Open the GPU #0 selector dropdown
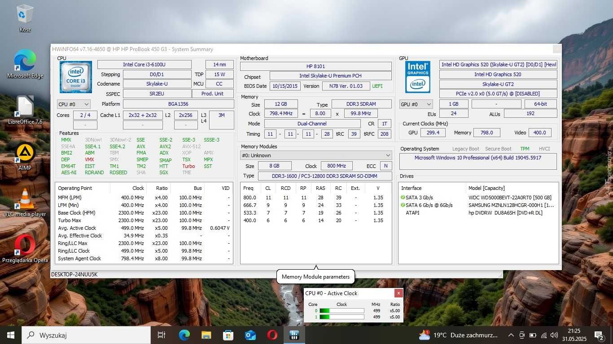This screenshot has height=344, width=613. pos(416,104)
